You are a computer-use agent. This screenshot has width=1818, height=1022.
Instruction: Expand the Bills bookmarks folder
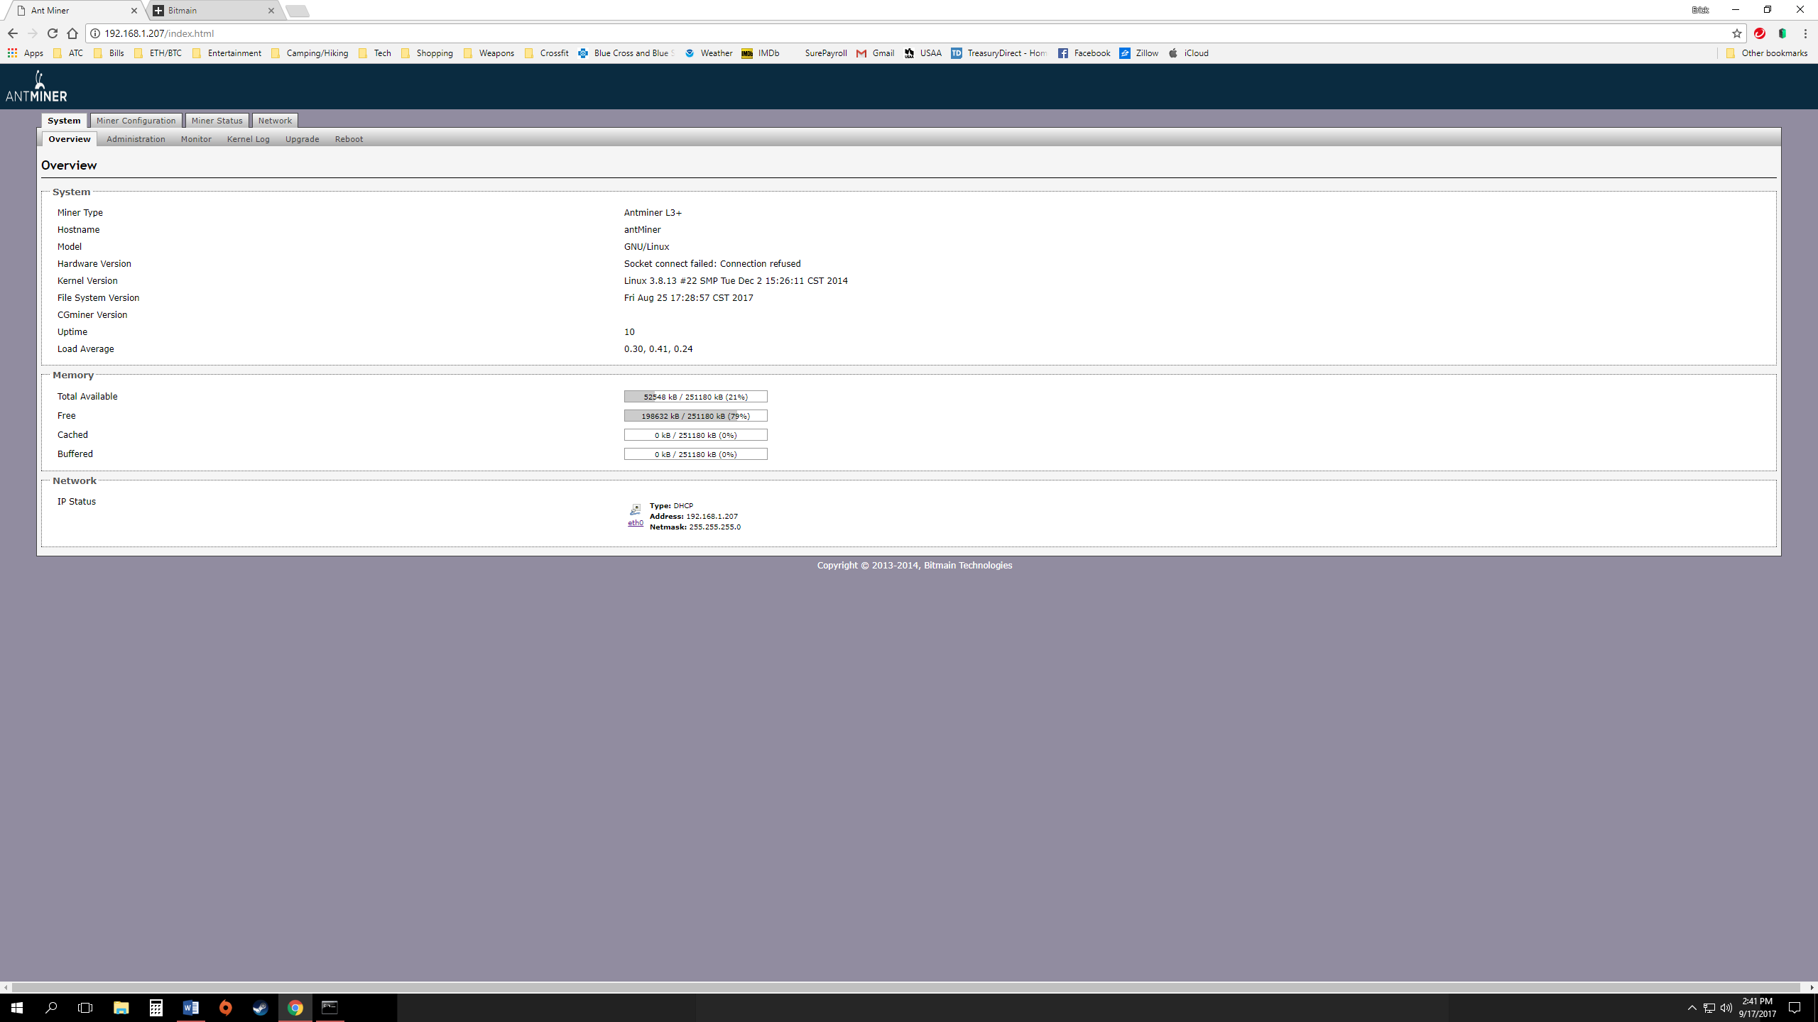pyautogui.click(x=109, y=53)
